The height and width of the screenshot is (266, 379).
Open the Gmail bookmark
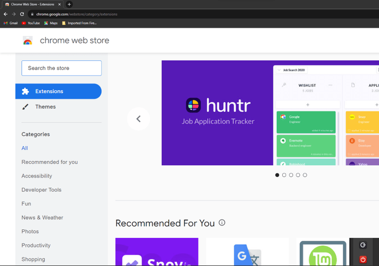tap(11, 23)
